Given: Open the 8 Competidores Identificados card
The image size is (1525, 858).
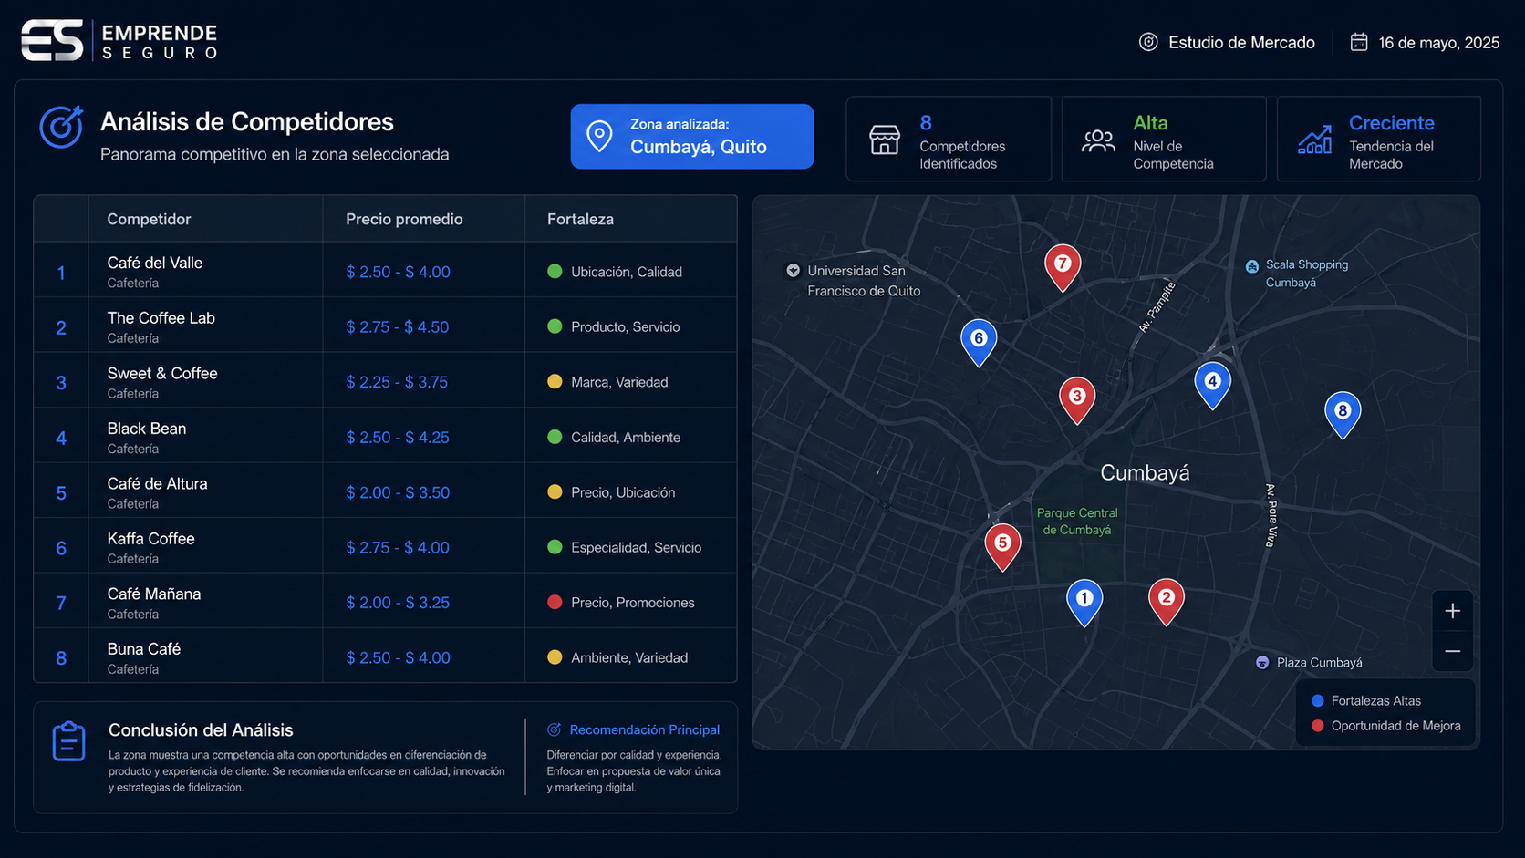Looking at the screenshot, I should 949,139.
